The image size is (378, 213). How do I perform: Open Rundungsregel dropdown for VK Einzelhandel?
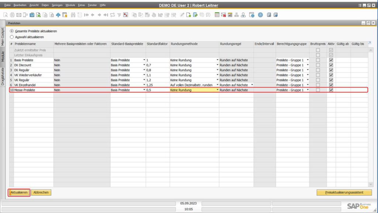pos(252,85)
